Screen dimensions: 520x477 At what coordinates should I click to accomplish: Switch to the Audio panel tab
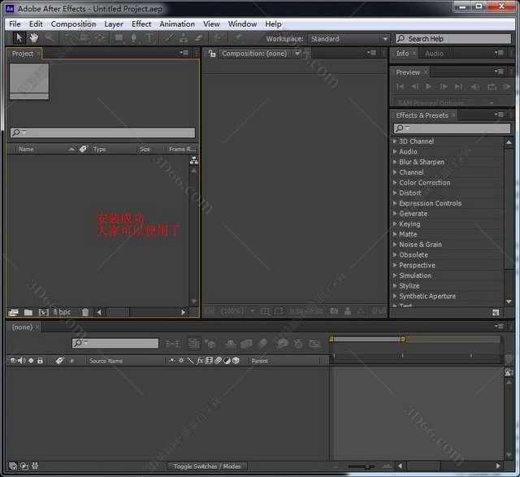click(434, 54)
